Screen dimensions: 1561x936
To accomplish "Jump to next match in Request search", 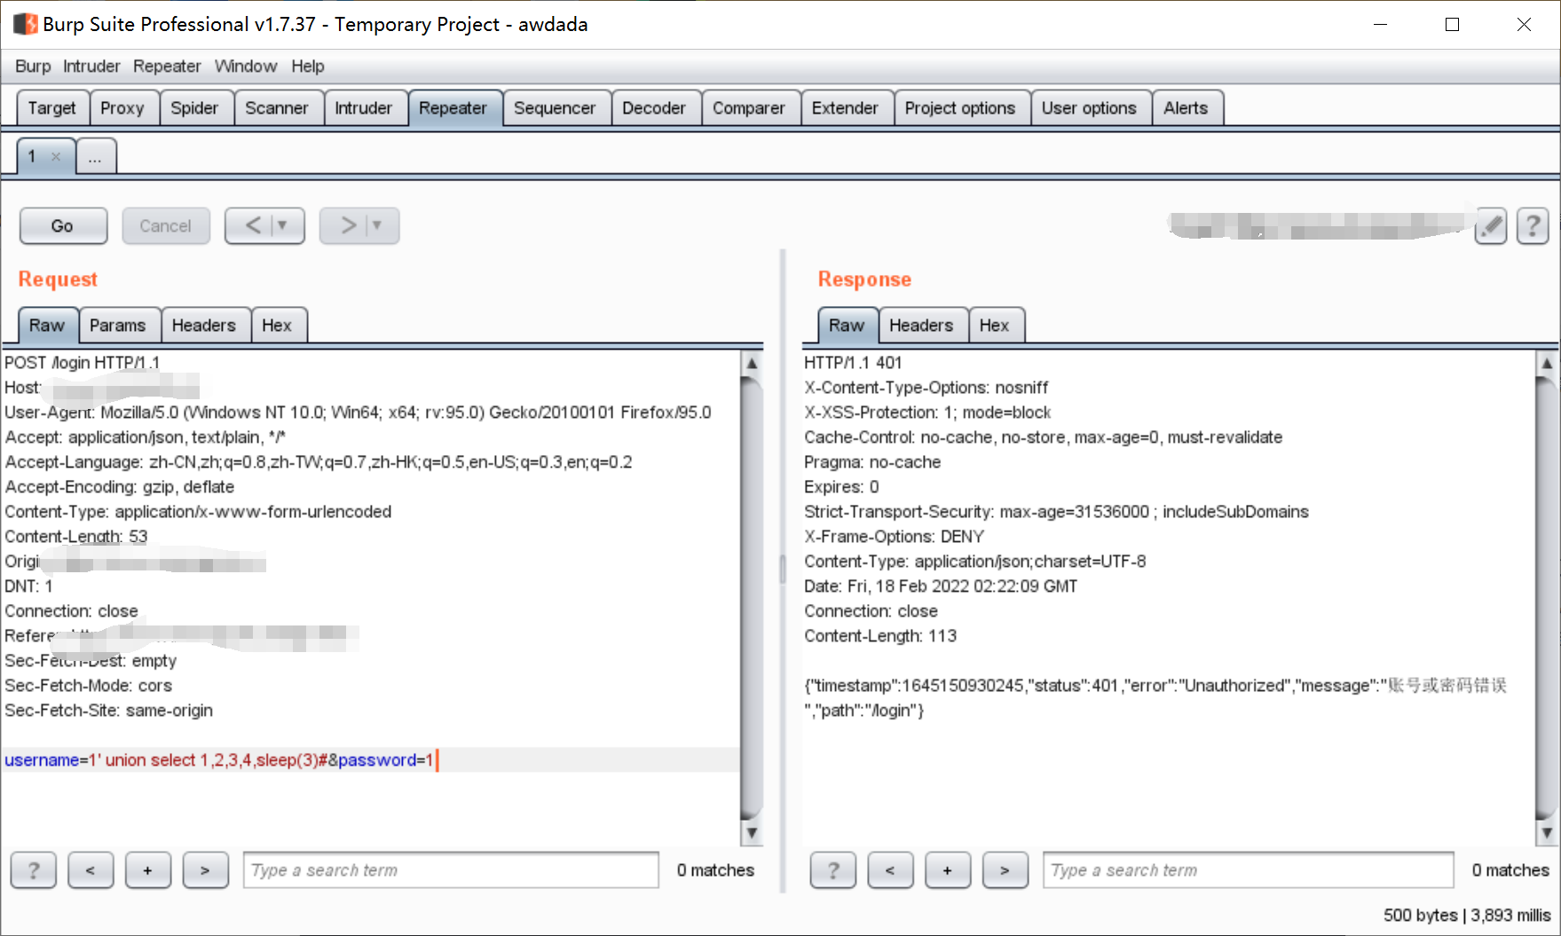I will tap(206, 869).
